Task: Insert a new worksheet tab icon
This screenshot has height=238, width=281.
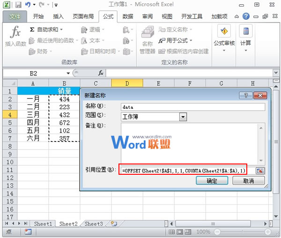Action: [x=114, y=223]
